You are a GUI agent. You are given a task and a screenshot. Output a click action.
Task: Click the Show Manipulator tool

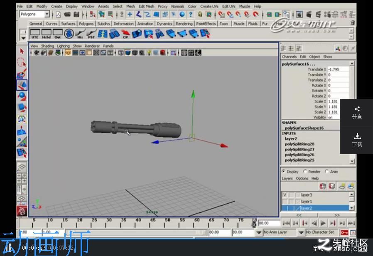pos(22,142)
